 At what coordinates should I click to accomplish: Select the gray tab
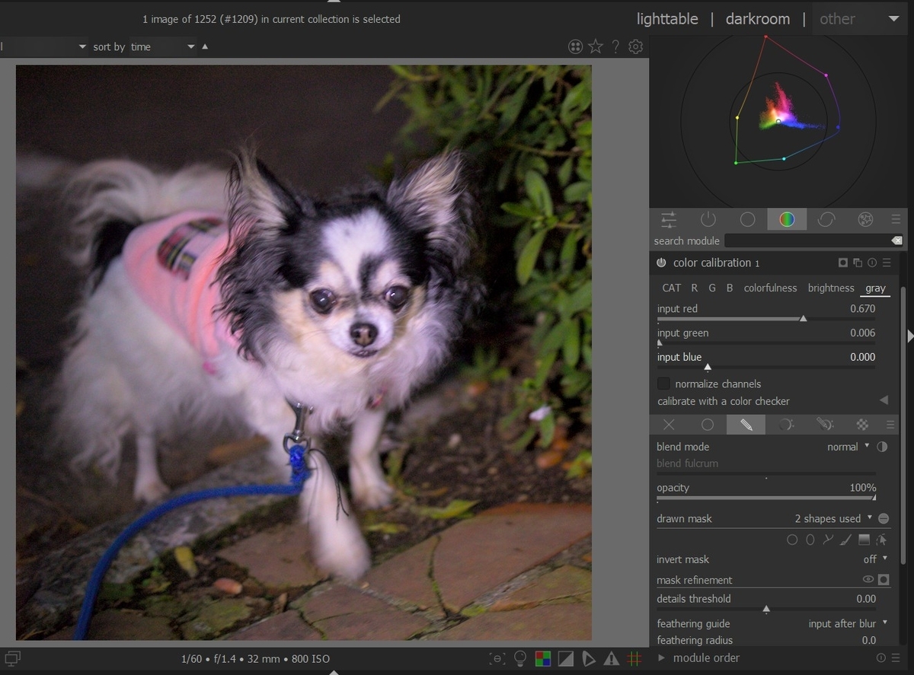[x=875, y=288]
